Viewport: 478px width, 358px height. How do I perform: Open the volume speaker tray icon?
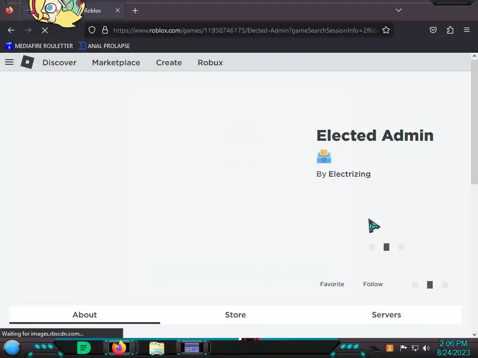(x=426, y=348)
